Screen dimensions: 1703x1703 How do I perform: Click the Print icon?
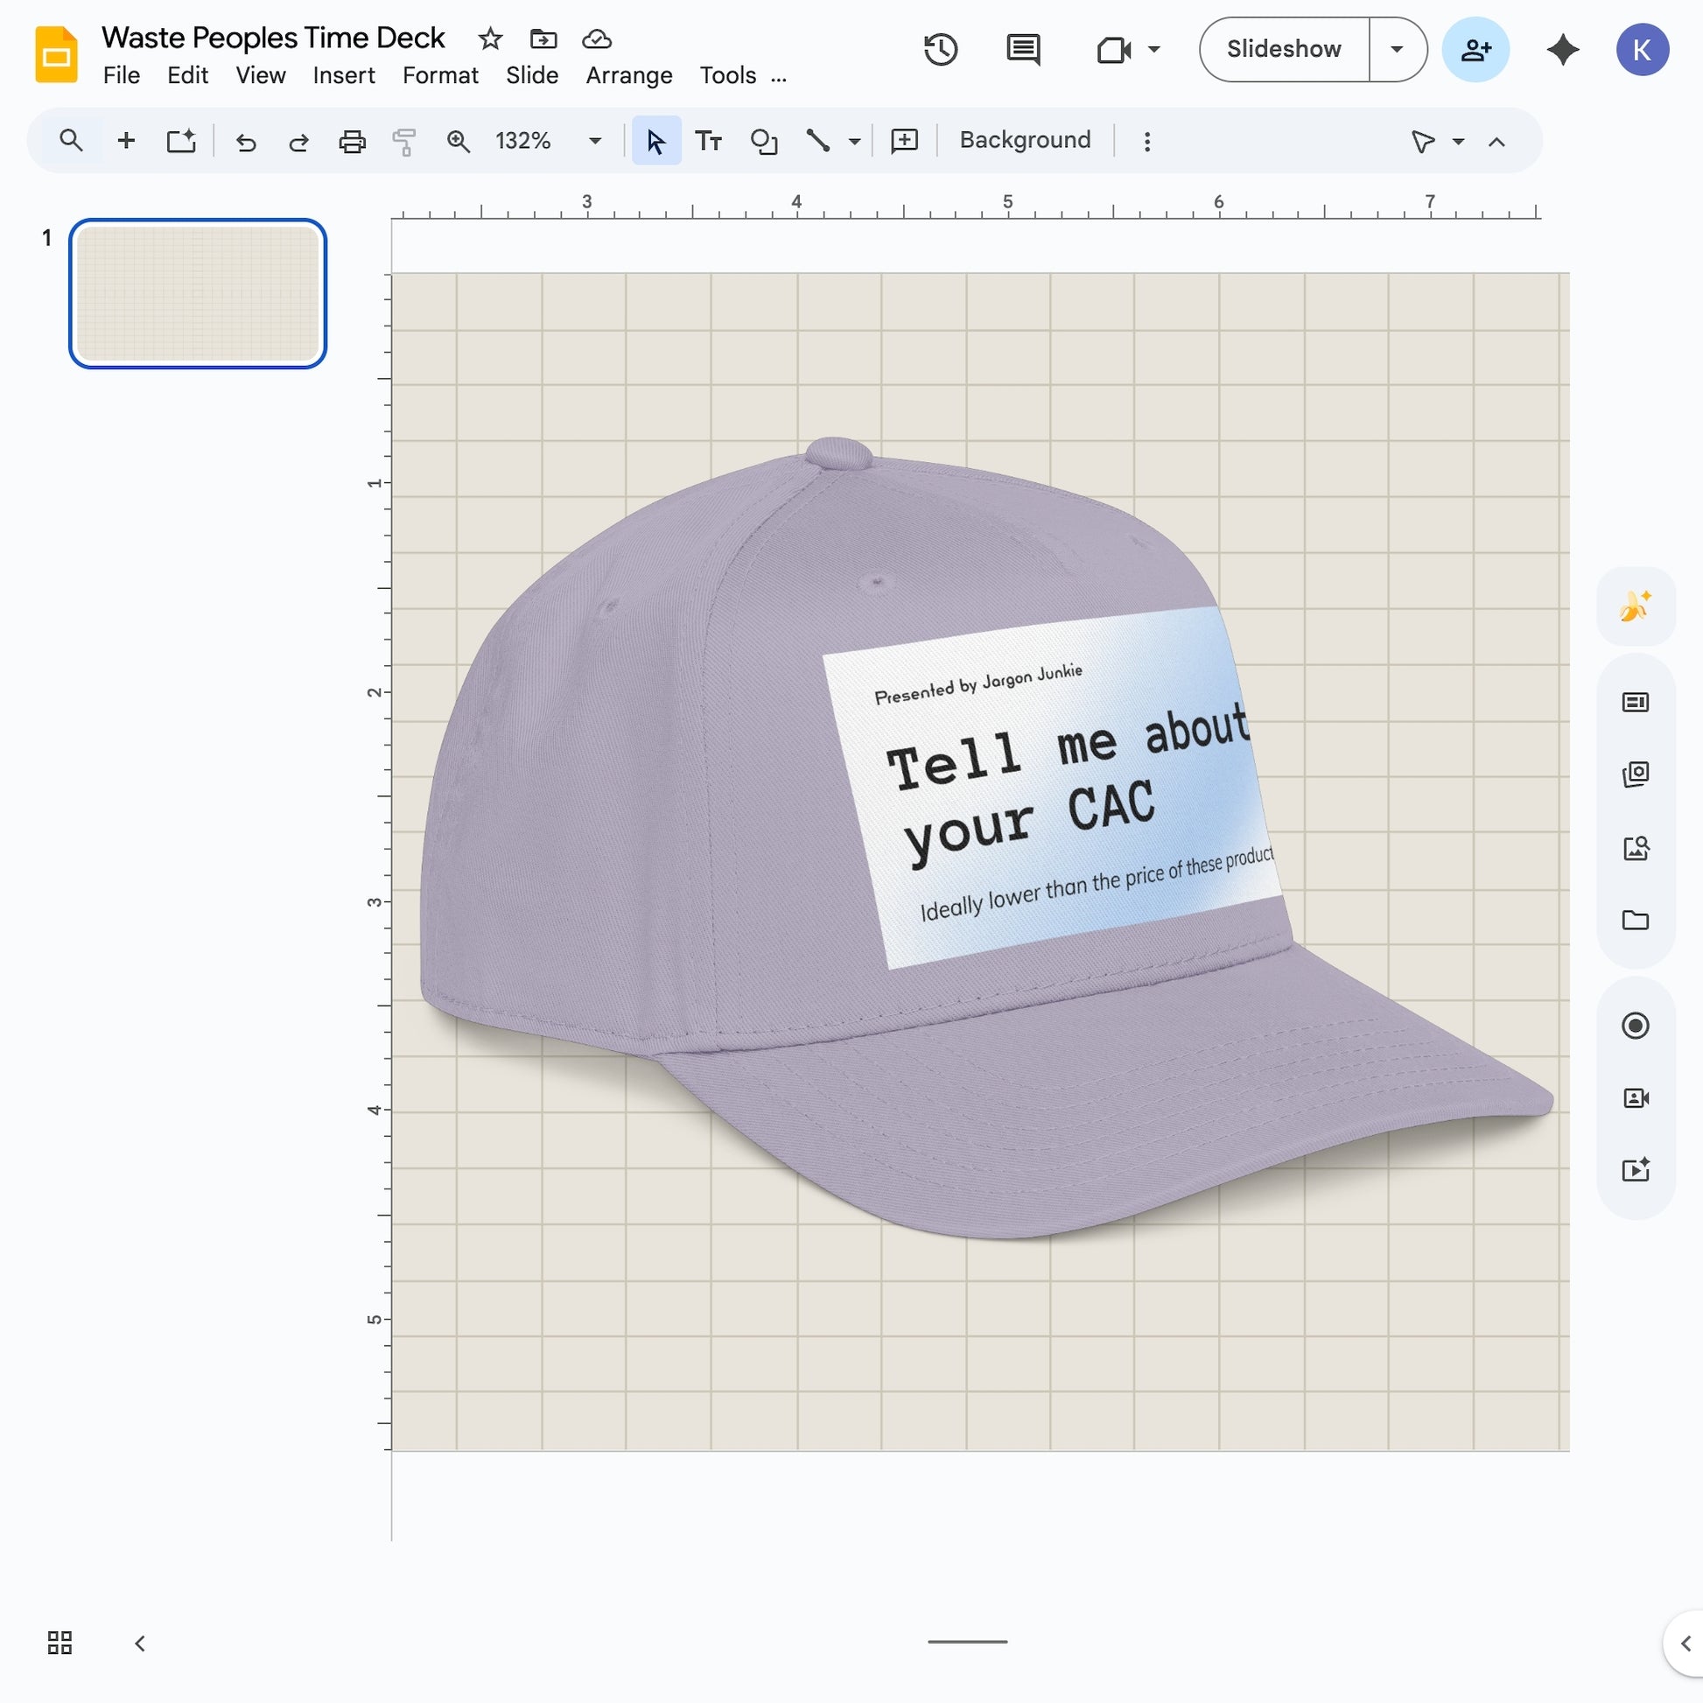tap(353, 140)
